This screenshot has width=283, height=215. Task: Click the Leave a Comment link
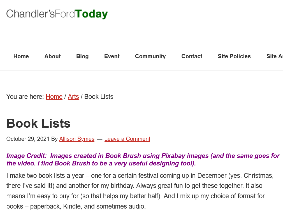pyautogui.click(x=127, y=139)
